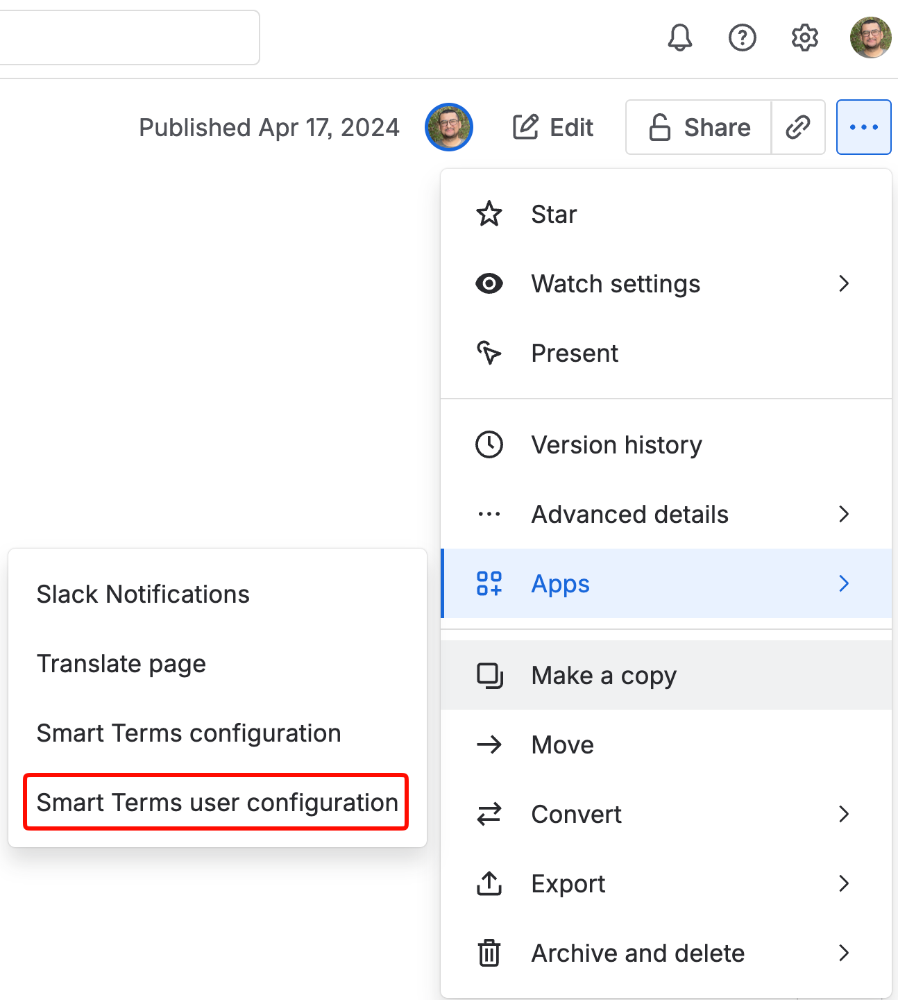This screenshot has height=1000, width=898.
Task: Click the profile avatar in top bar
Action: (x=870, y=37)
